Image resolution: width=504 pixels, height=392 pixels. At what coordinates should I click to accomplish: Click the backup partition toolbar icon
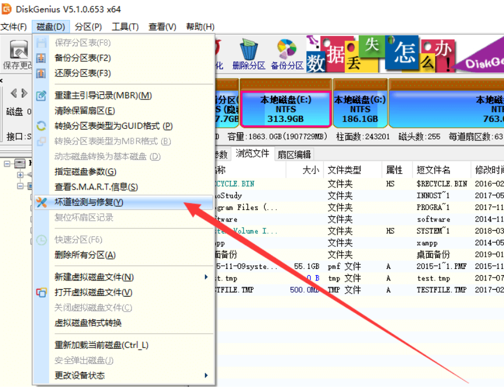click(x=287, y=50)
